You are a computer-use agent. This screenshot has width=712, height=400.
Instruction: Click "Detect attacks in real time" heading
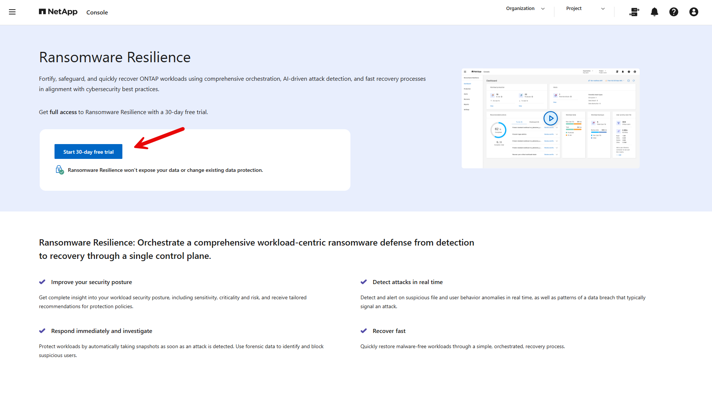click(x=408, y=282)
